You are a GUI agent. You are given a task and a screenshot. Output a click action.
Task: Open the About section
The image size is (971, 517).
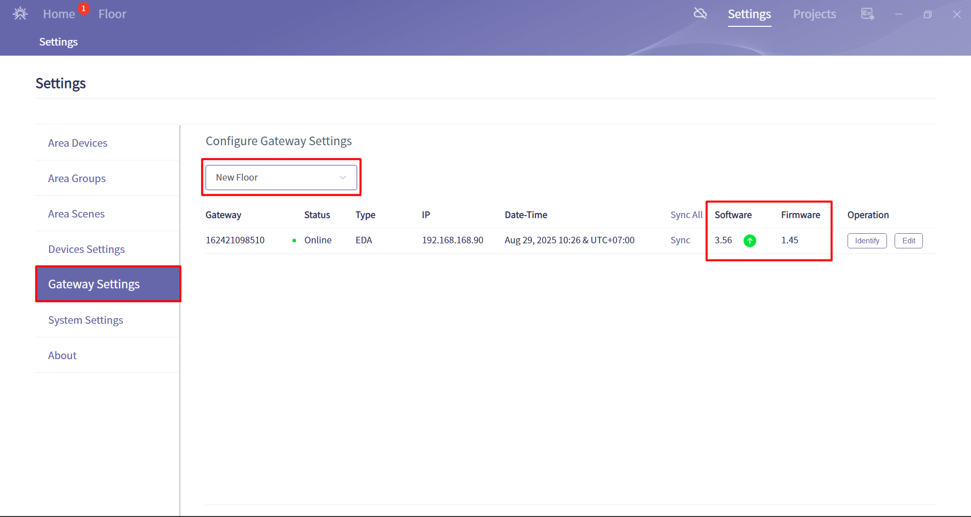coord(62,356)
